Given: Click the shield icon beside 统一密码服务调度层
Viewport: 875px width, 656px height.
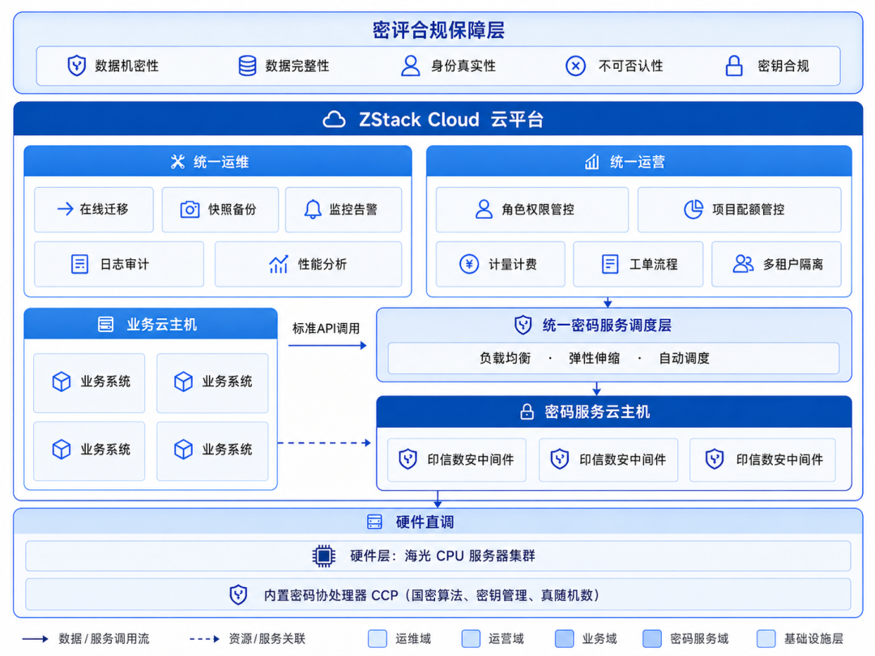Looking at the screenshot, I should tap(523, 325).
